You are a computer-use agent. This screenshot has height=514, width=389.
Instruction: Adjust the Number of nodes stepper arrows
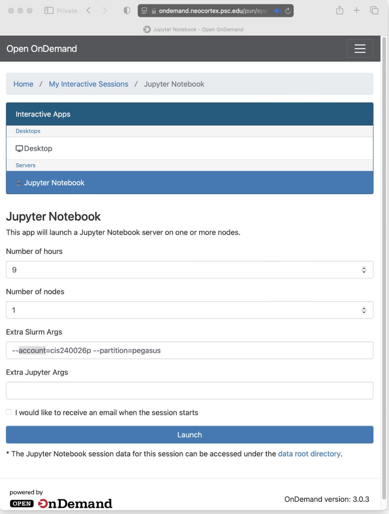click(364, 310)
